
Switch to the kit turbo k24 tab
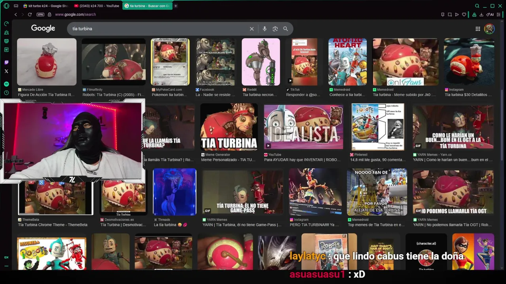click(x=45, y=6)
